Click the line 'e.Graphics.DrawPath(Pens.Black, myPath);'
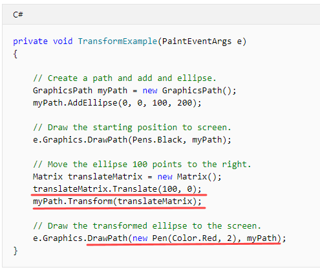The image size is (320, 274). tap(132, 140)
